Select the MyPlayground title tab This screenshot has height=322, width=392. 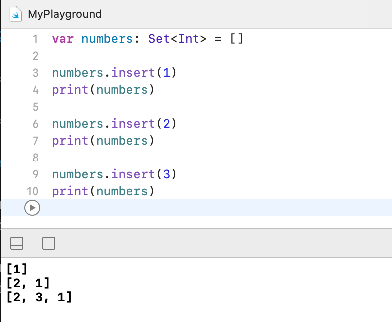pyautogui.click(x=64, y=14)
